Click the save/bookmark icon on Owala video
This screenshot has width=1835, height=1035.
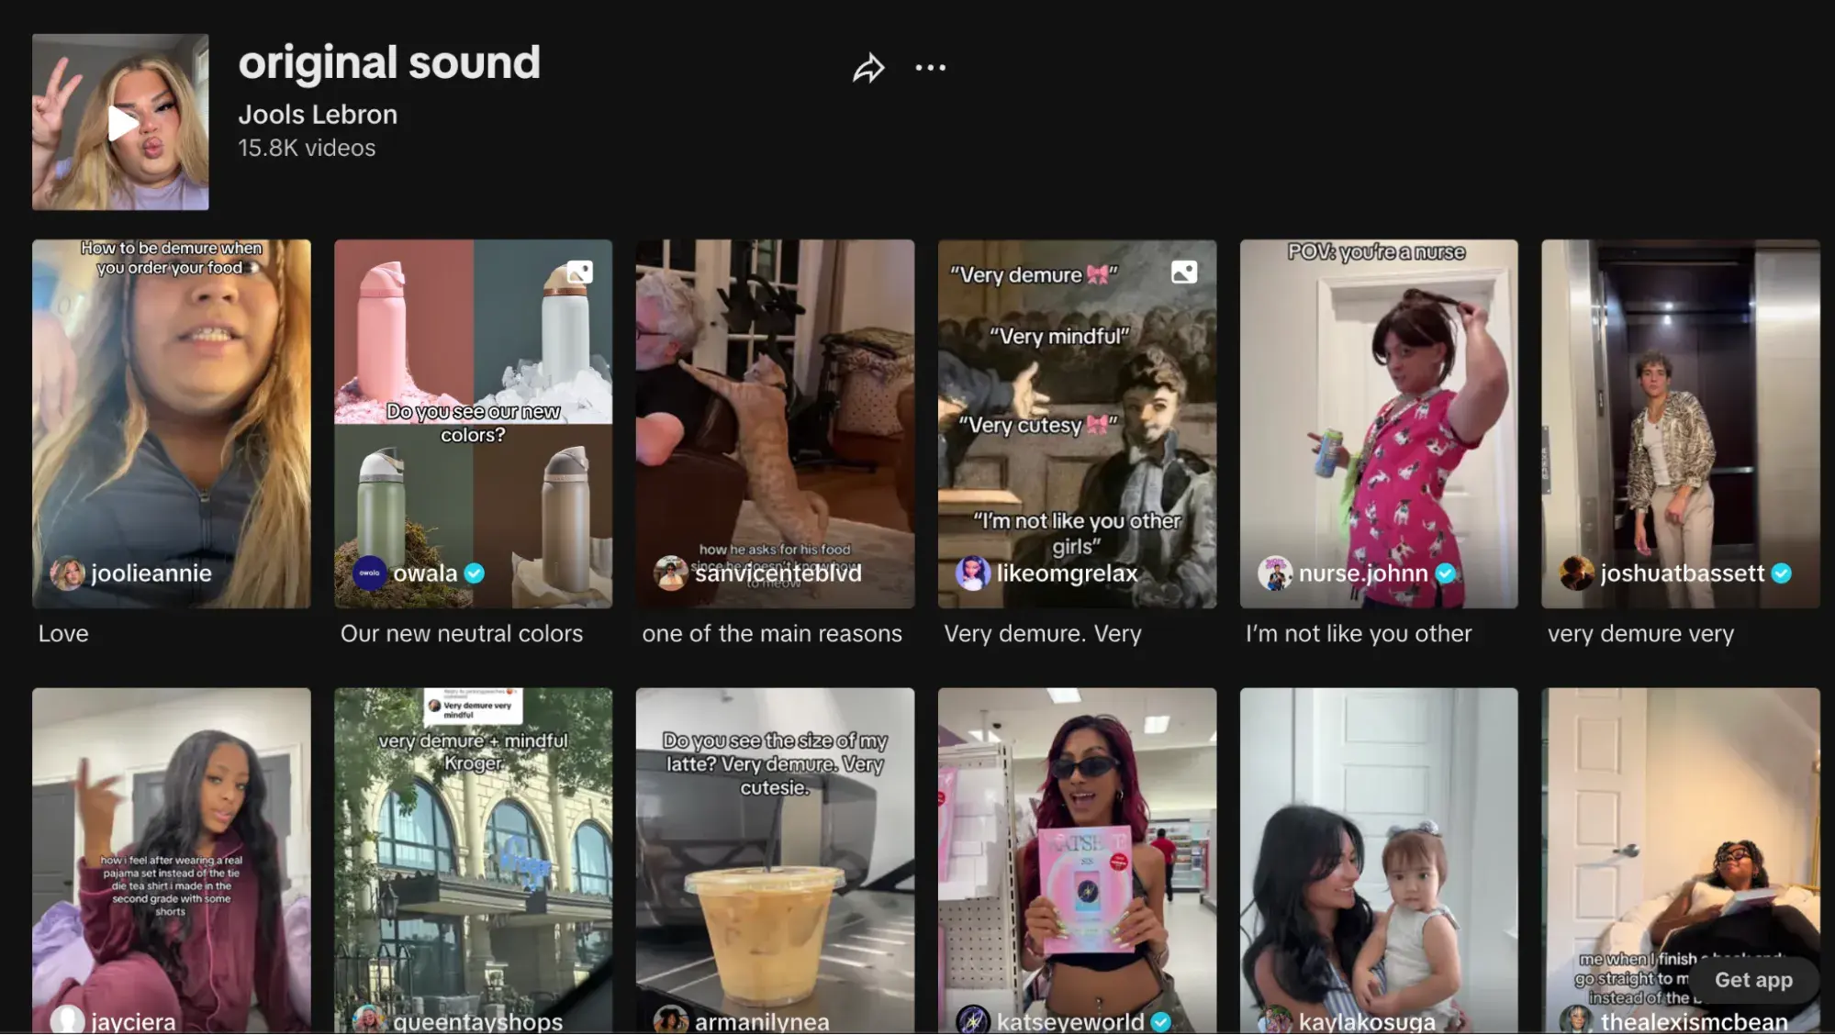pyautogui.click(x=578, y=270)
